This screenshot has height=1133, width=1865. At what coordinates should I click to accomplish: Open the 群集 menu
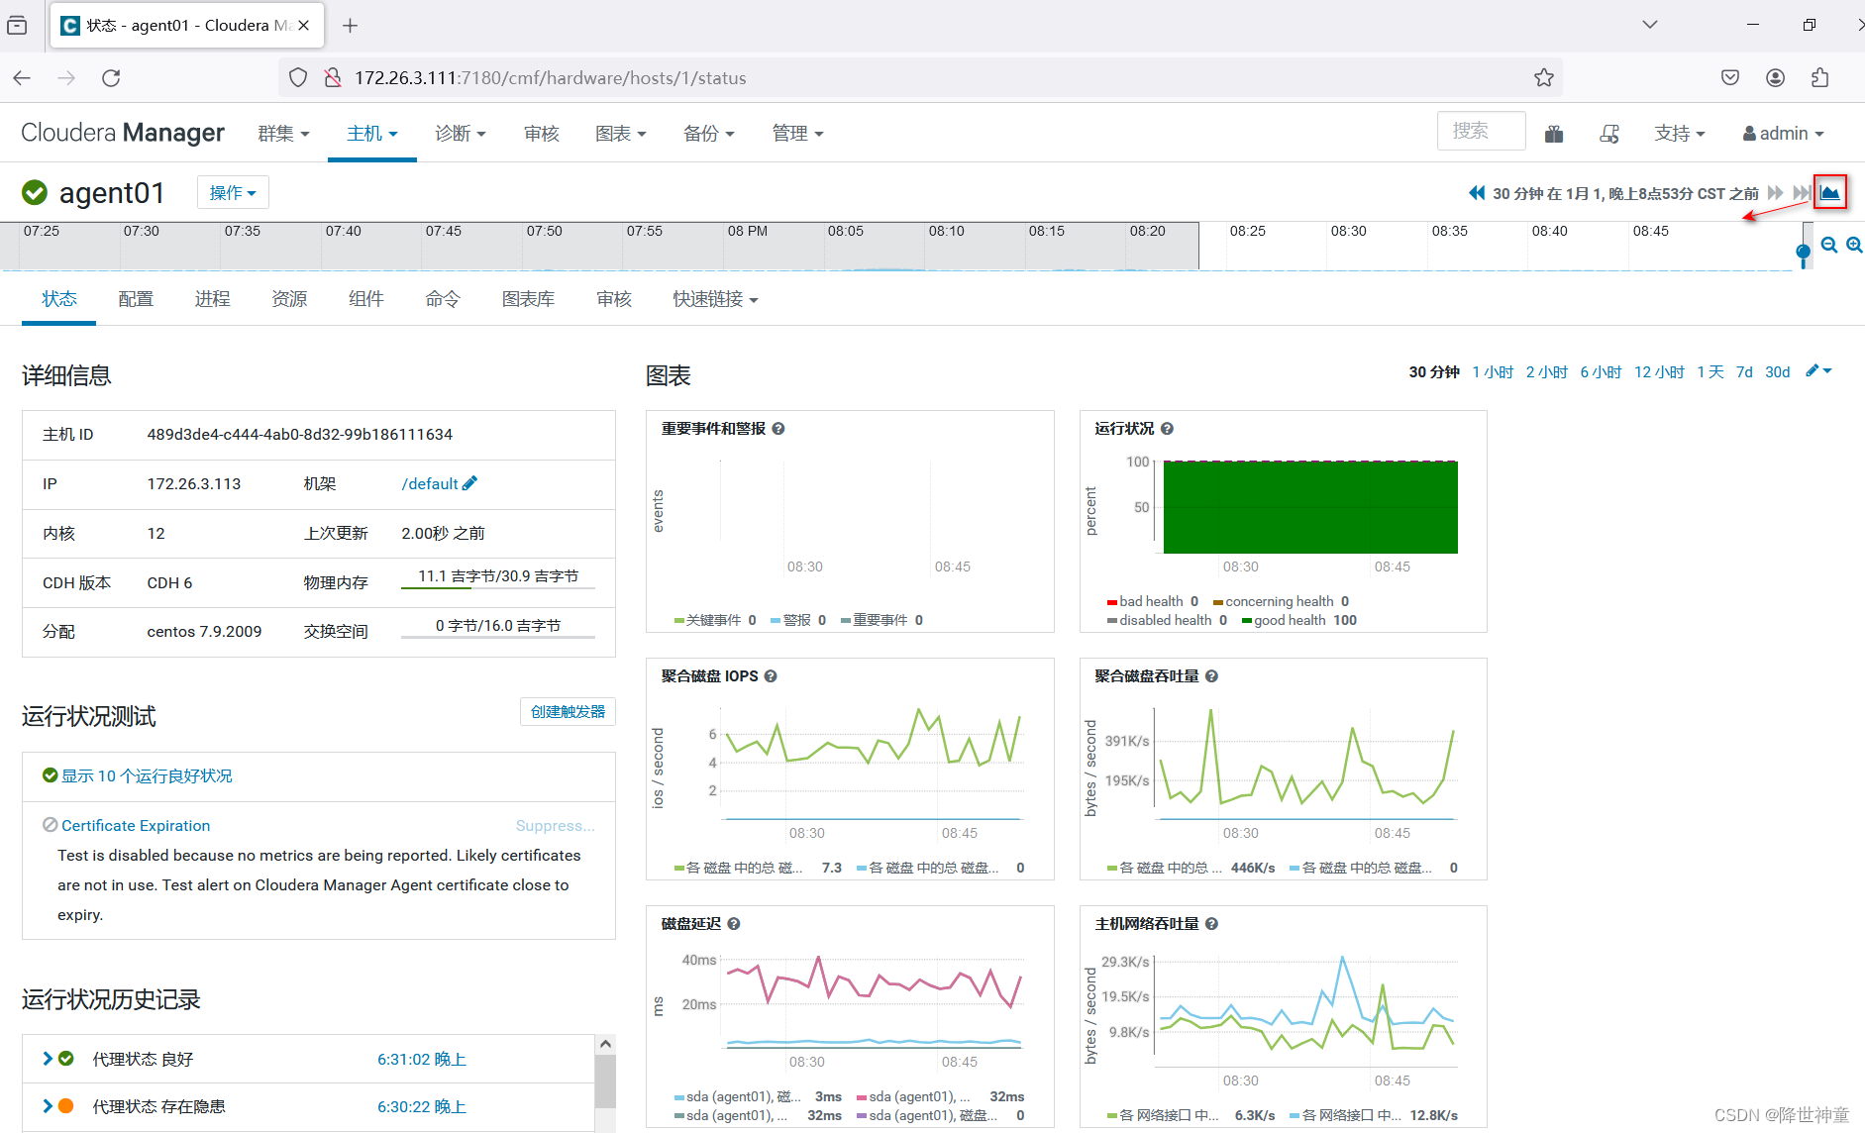coord(283,134)
